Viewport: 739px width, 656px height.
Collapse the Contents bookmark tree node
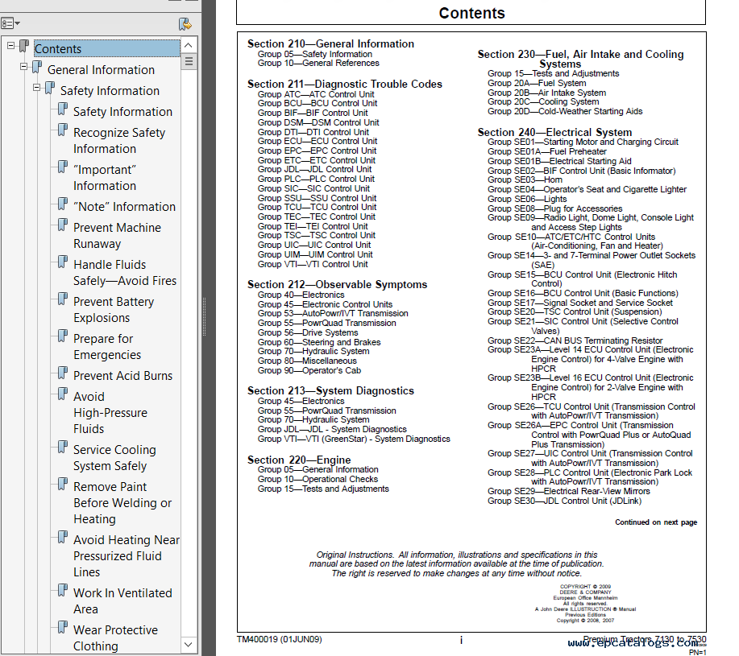[x=10, y=46]
